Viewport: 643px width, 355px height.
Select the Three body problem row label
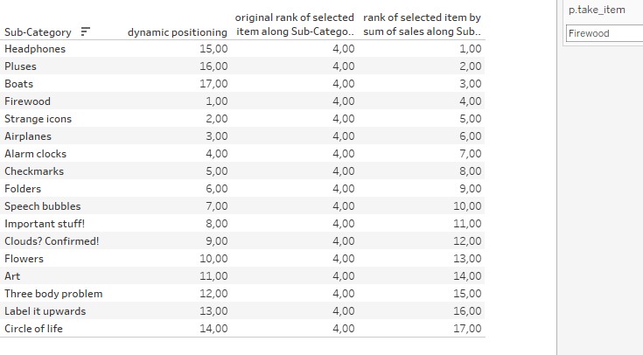(x=53, y=294)
